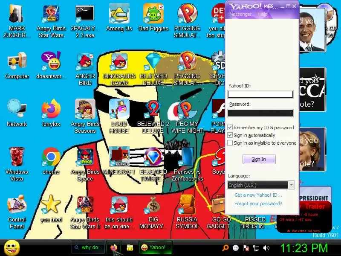This screenshot has height=256, width=341.
Task: Open BEJEWED TWISTE... shortcut
Action: [x=153, y=164]
